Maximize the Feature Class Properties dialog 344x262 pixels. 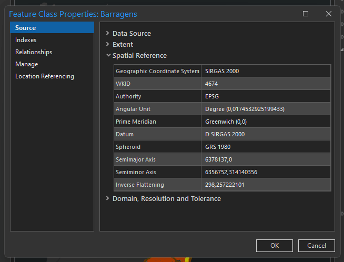306,14
